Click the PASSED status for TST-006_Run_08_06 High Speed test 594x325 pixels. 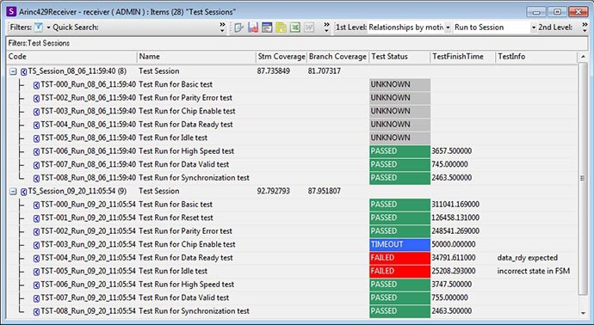(399, 151)
